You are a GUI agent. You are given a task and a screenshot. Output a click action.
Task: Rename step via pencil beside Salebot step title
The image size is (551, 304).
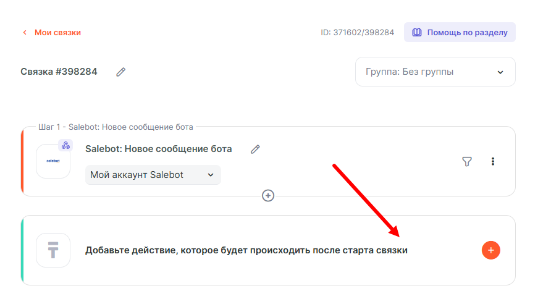pyautogui.click(x=255, y=149)
